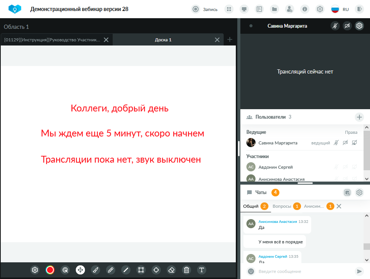The image size is (370, 279).
Task: Select the pencil tool
Action: [x=110, y=270]
